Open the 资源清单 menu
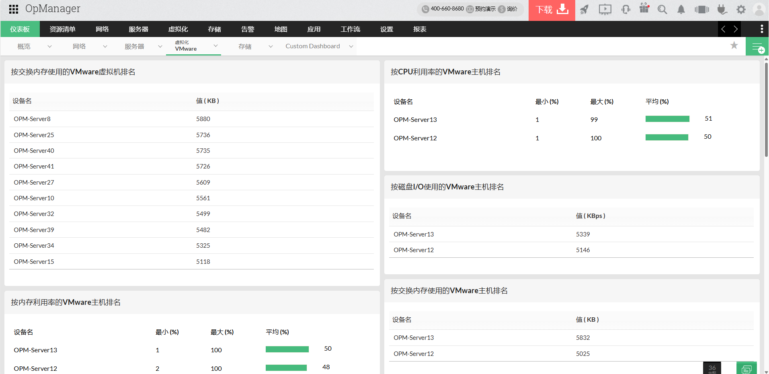 point(62,29)
